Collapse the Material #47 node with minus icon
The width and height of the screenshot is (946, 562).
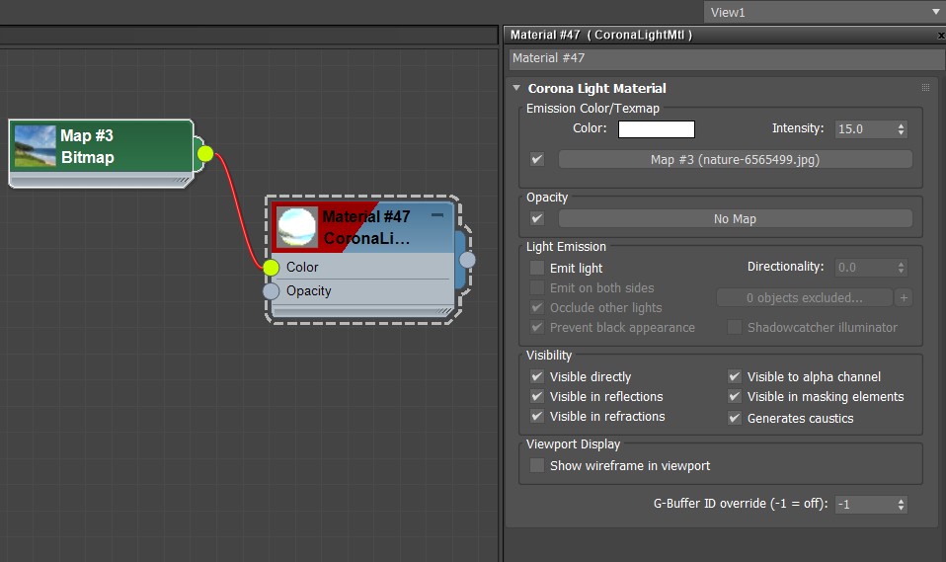tap(437, 214)
